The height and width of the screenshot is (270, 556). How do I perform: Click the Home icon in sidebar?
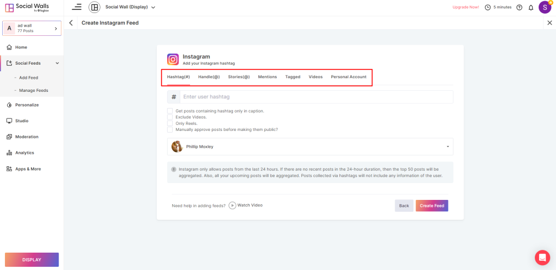pyautogui.click(x=10, y=47)
